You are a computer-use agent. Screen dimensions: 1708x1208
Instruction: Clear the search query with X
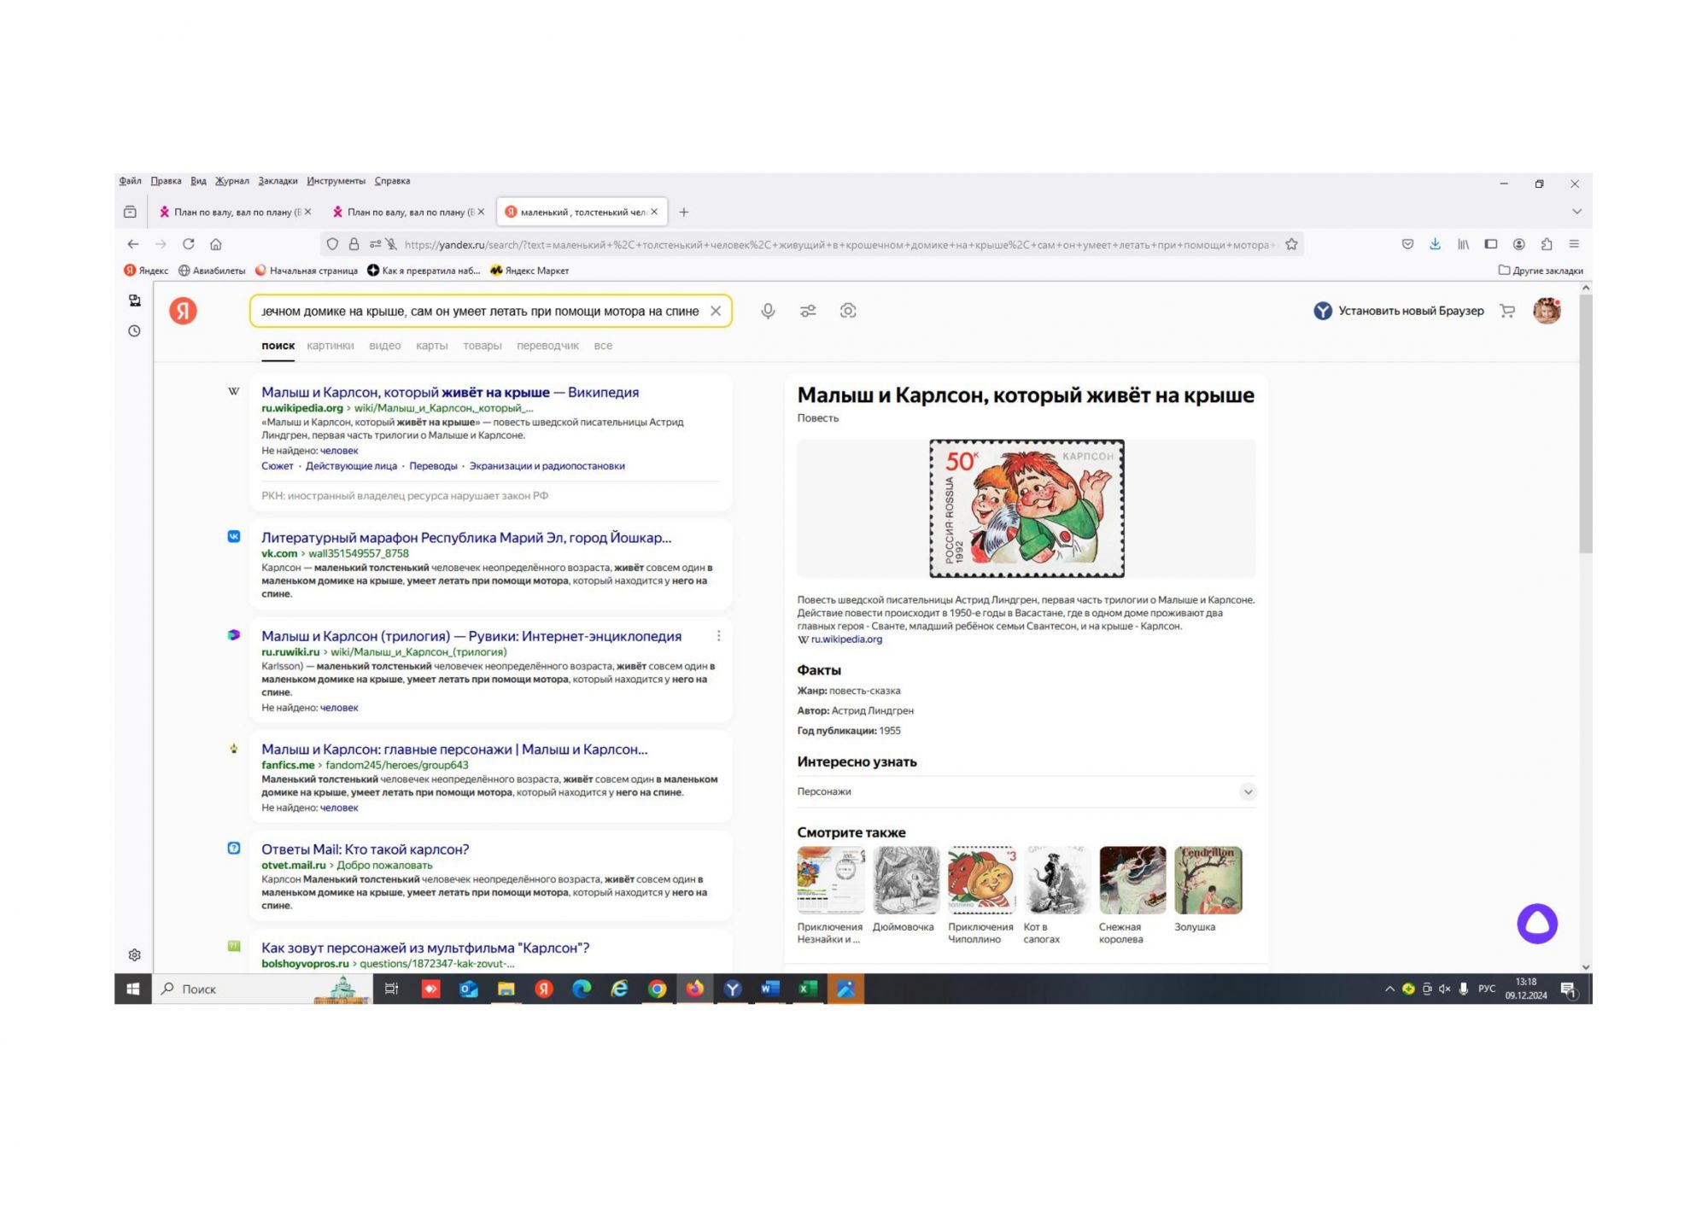pos(716,311)
